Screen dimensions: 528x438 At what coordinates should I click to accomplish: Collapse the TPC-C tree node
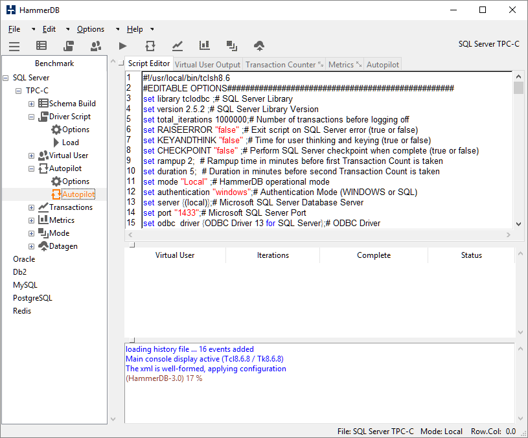pos(19,91)
